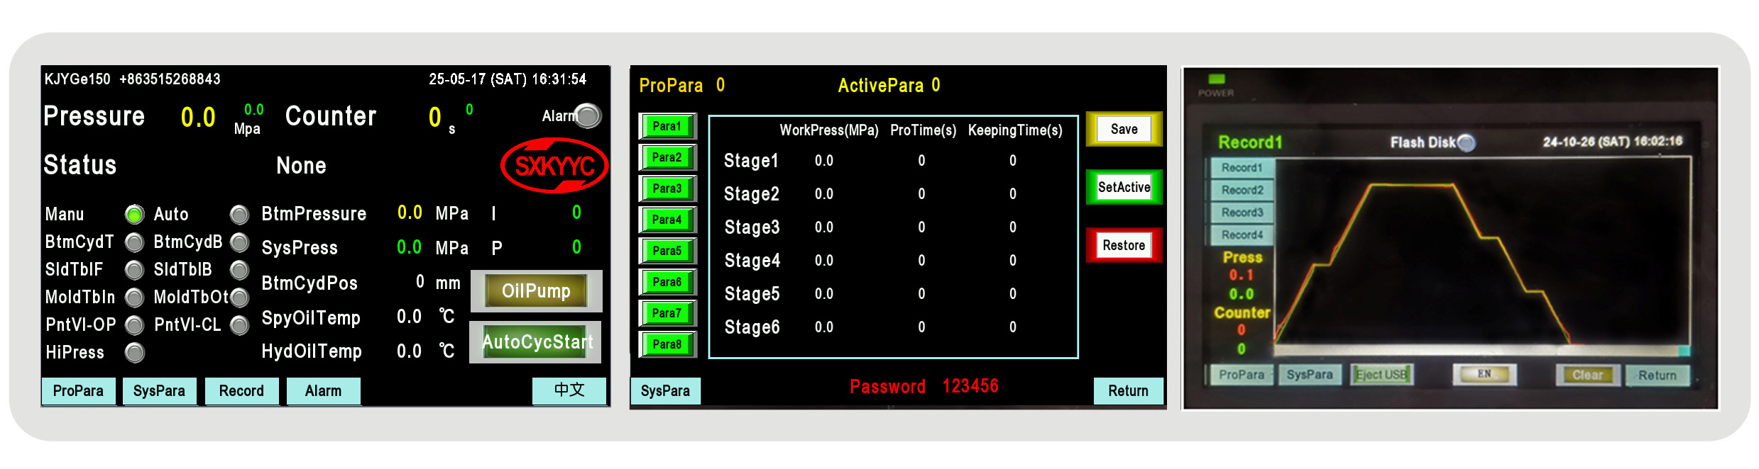Image resolution: width=1759 pixels, height=469 pixels.
Task: Select the Para4 parameter set button
Action: click(667, 220)
